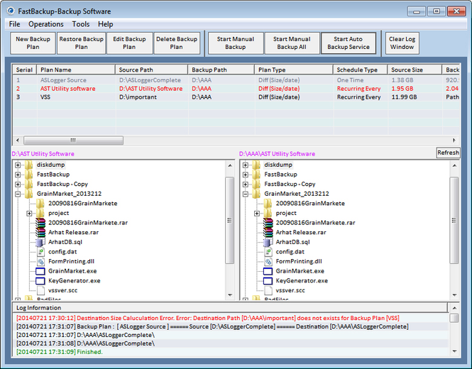472x369 pixels.
Task: Expand FastBackup - Copy in right backup tree
Action: pos(246,184)
